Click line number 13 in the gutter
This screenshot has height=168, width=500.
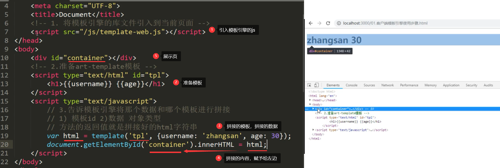pyautogui.click(x=4, y=84)
